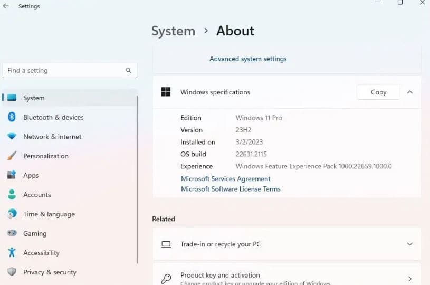Viewport: 430px width, 285px height.
Task: Click the Time & language globe icon
Action: [12, 214]
